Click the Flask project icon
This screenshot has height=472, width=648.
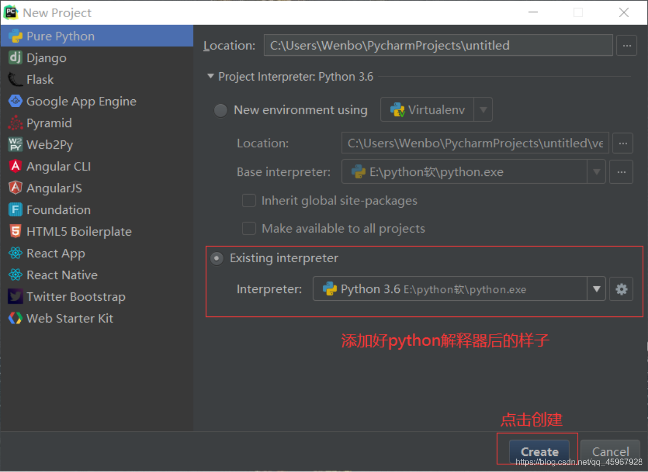click(16, 80)
